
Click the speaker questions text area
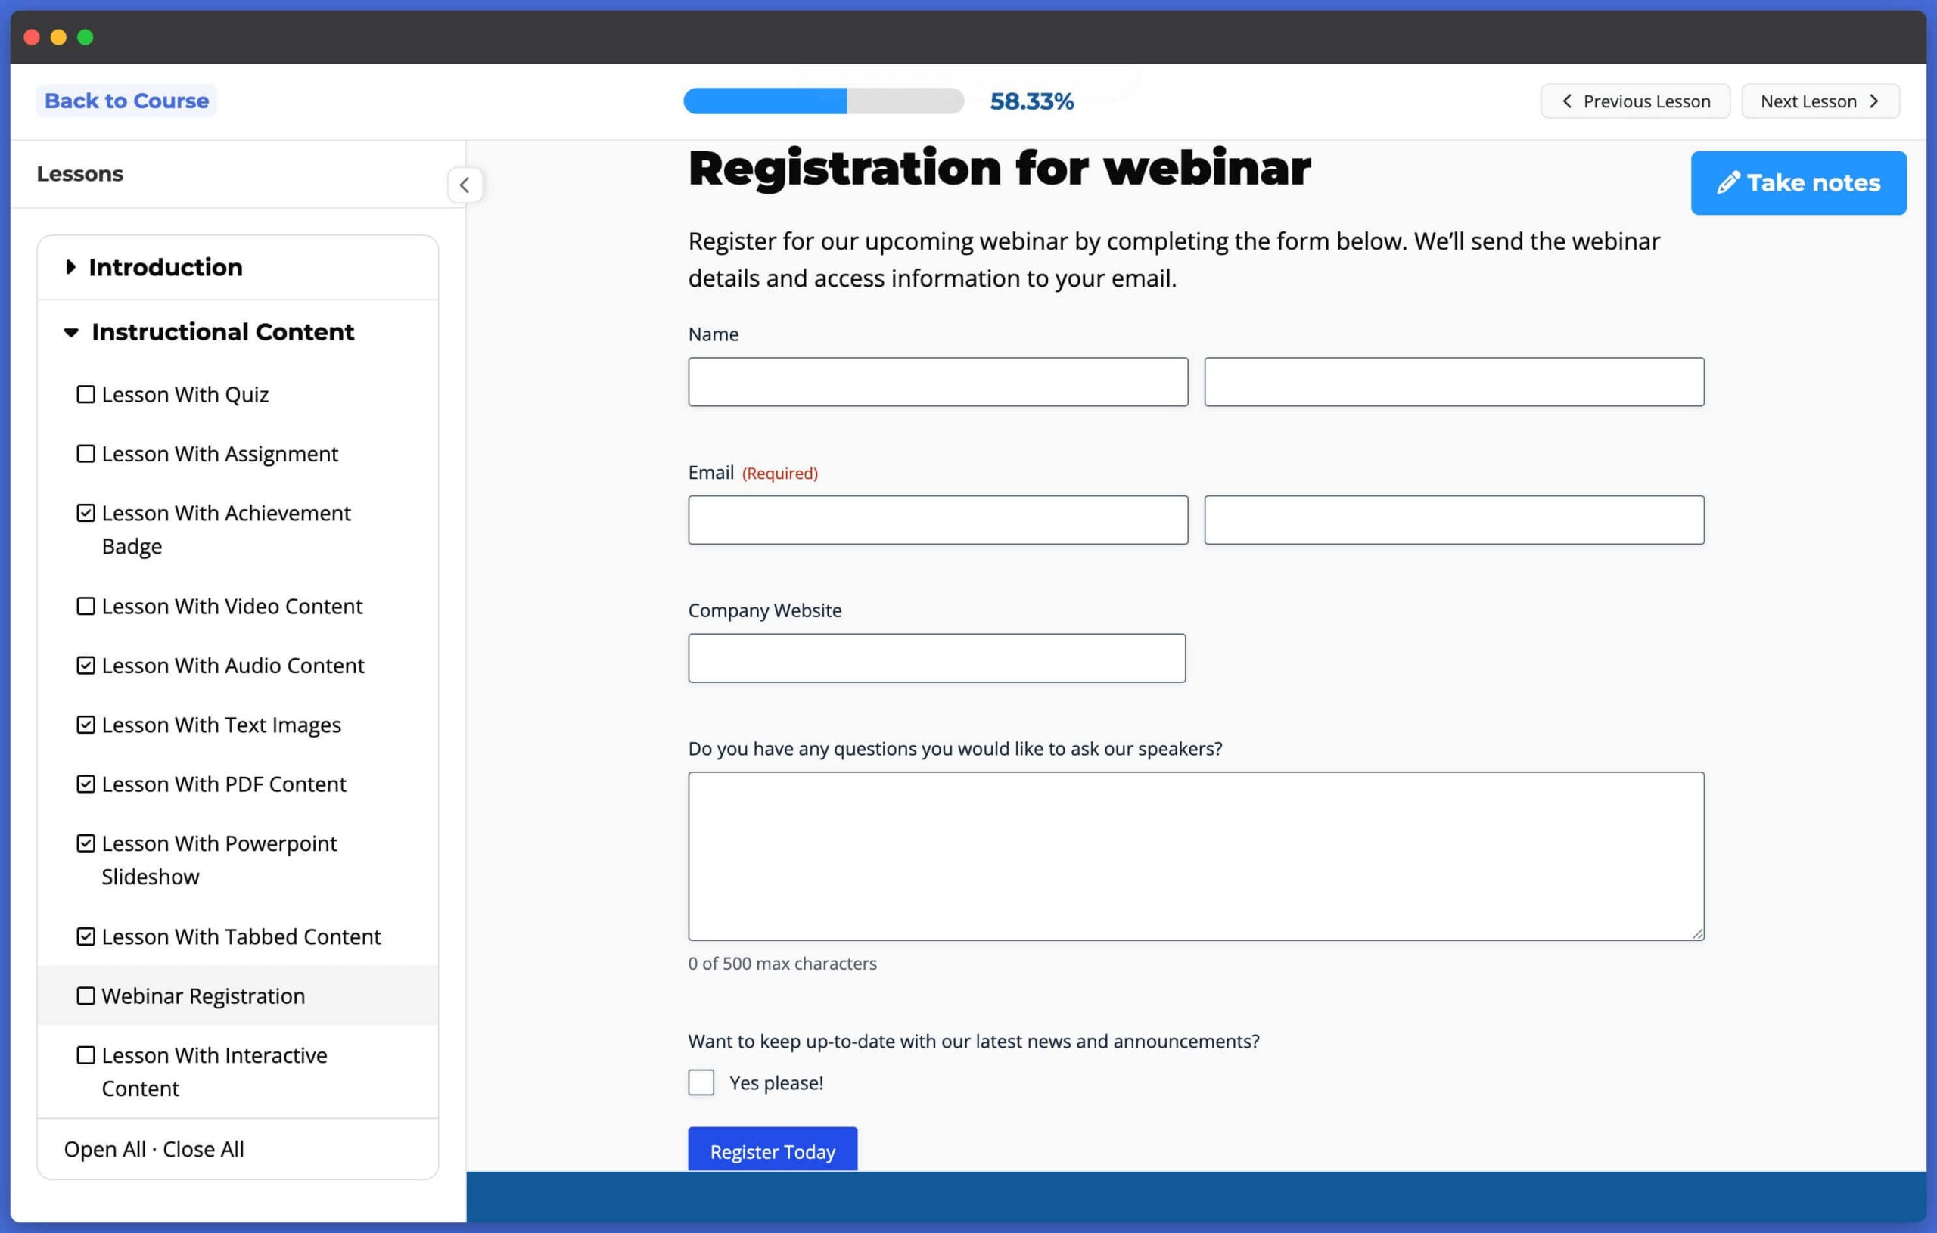coord(1195,856)
